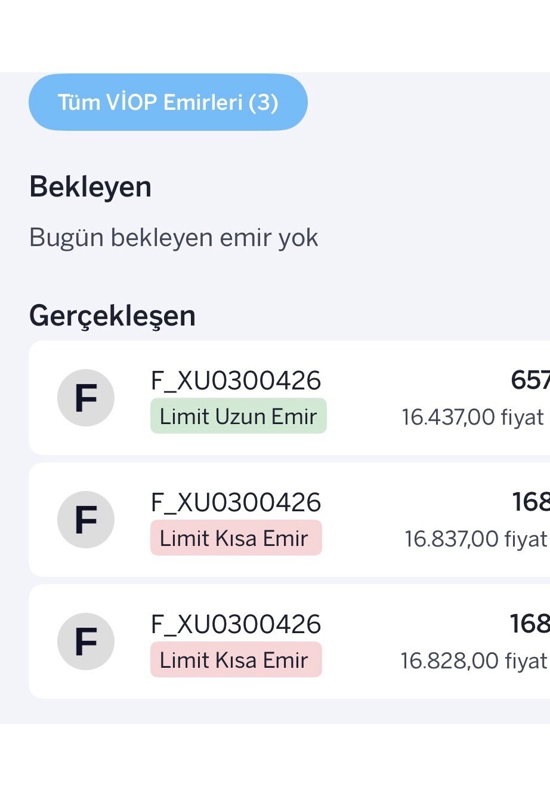Viewport: 550px width, 798px height.
Task: Tap the Tüm VİOP Emirleri (3) button
Action: coord(168,102)
